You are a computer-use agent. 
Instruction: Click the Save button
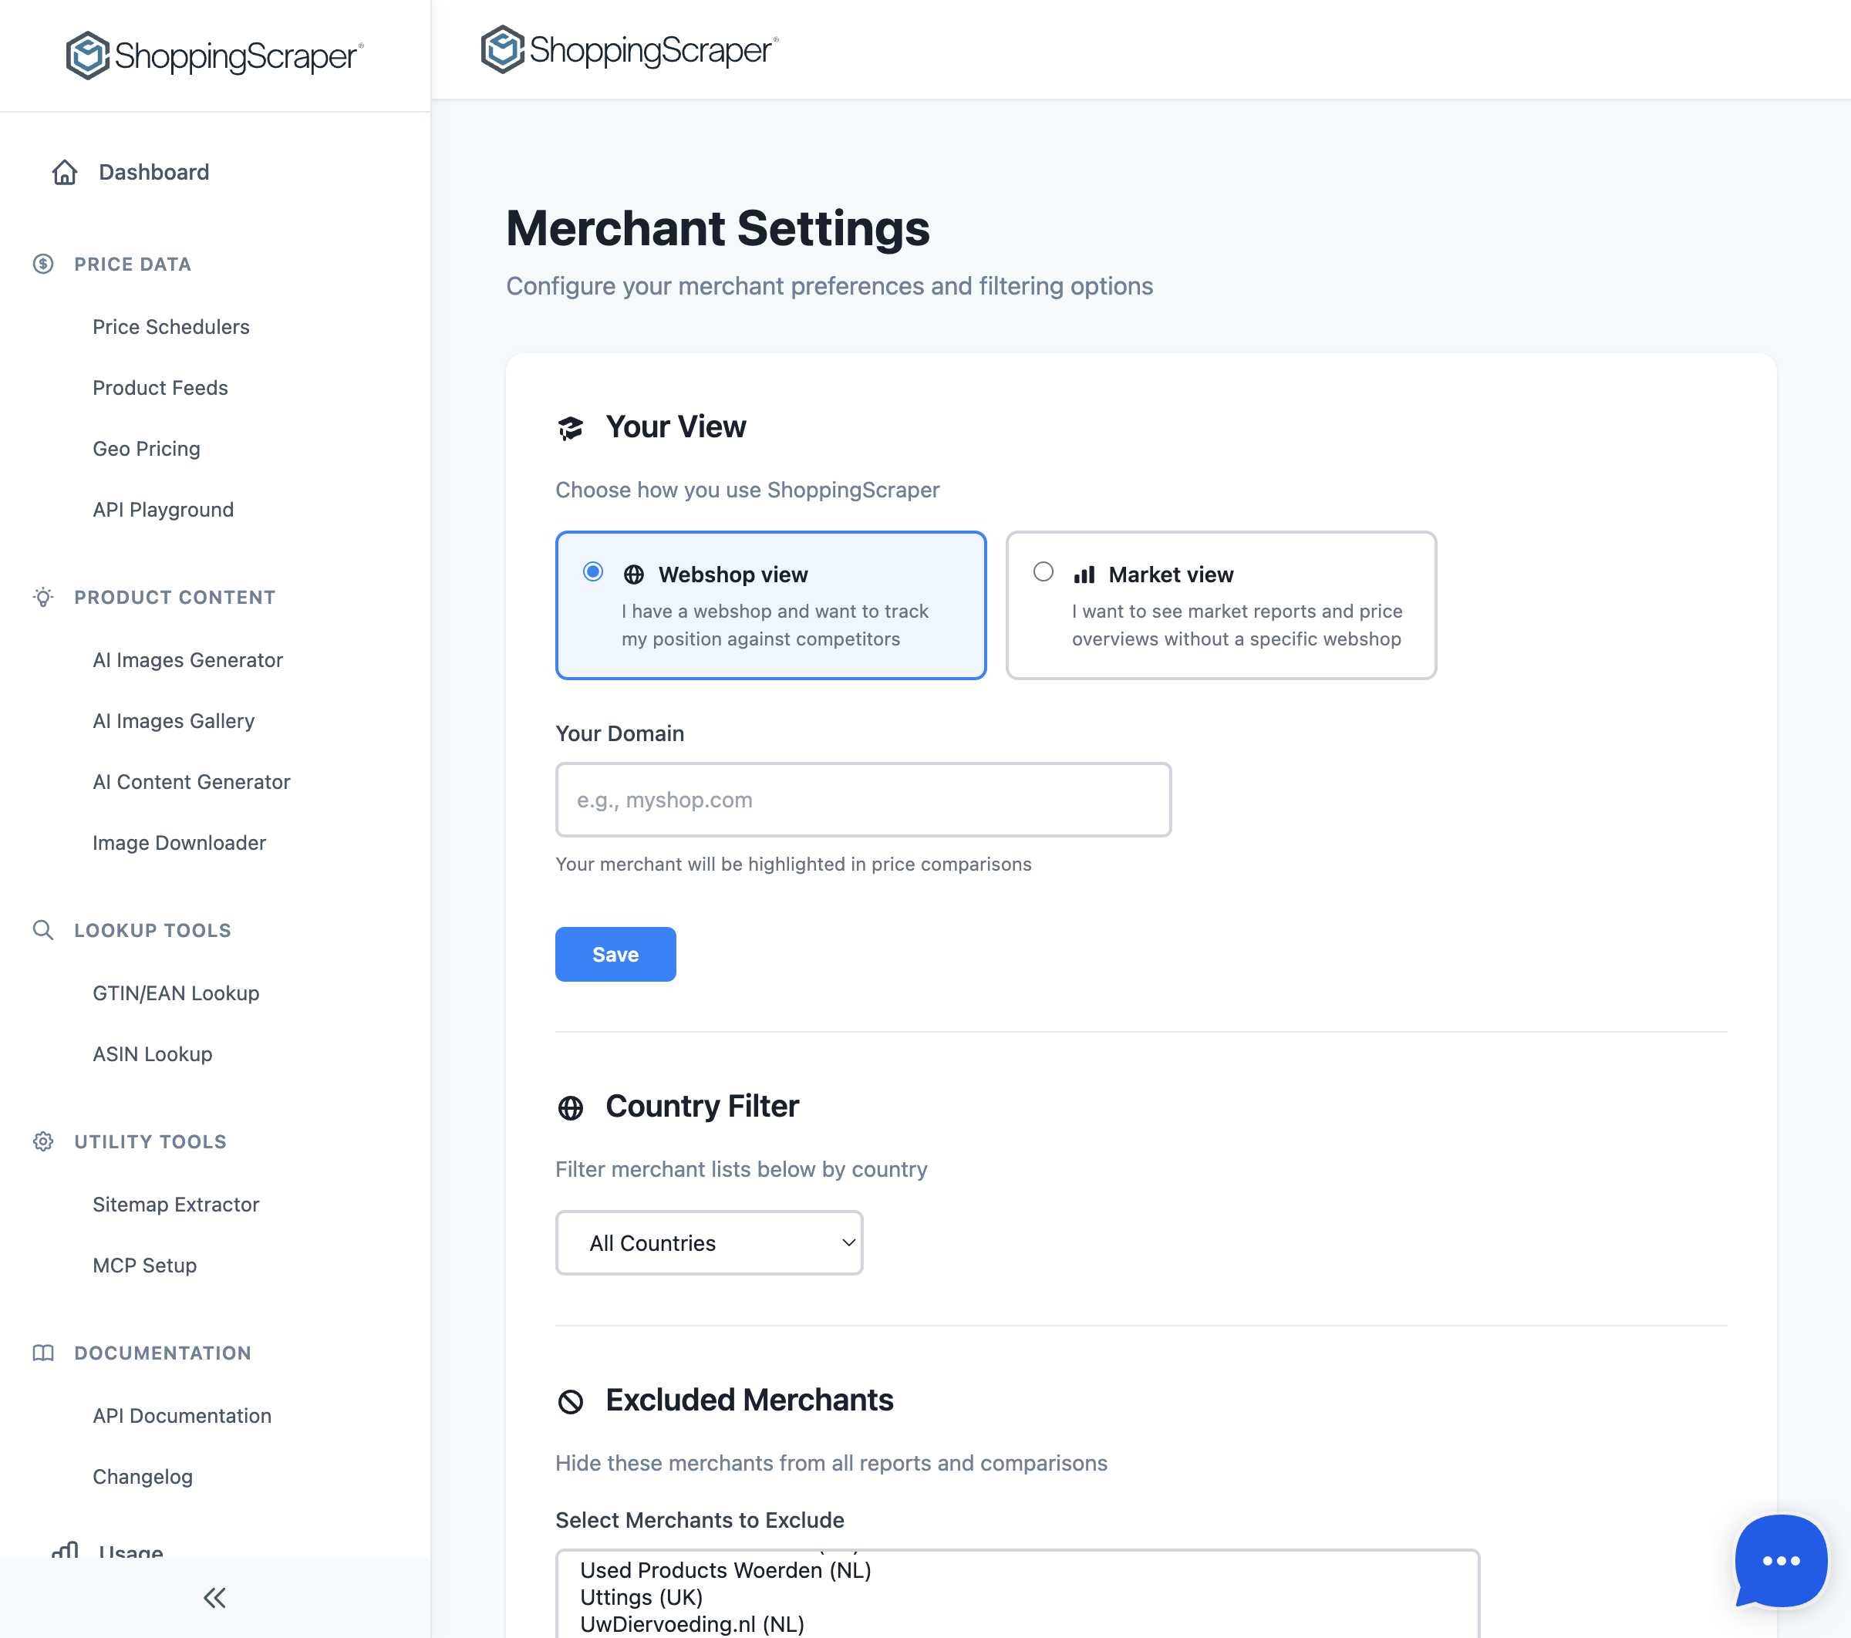[615, 955]
